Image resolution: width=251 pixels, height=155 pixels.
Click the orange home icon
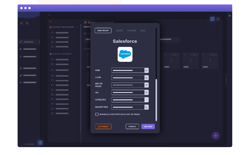coord(50,22)
